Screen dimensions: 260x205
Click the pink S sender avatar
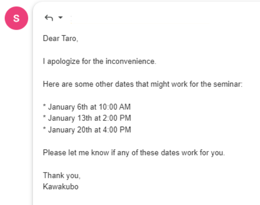(16, 18)
